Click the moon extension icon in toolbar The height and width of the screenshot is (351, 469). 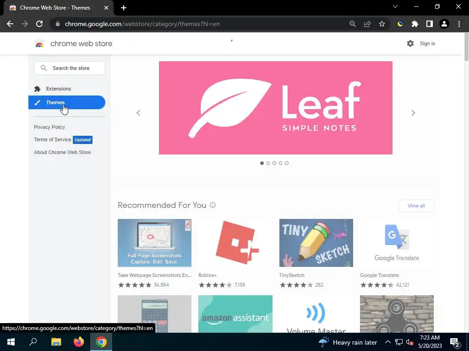pyautogui.click(x=400, y=24)
